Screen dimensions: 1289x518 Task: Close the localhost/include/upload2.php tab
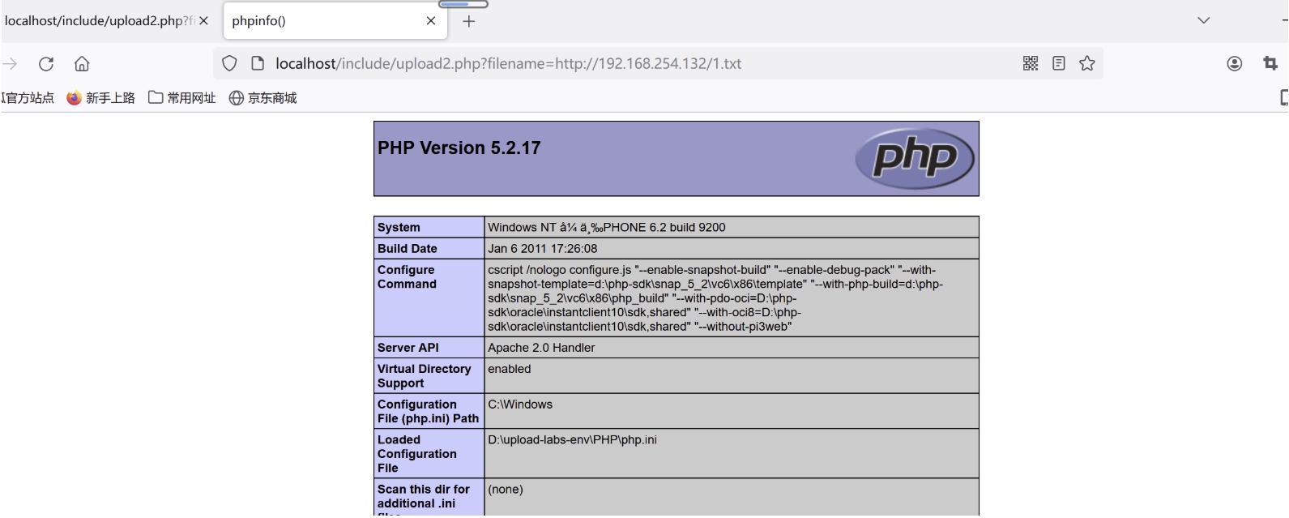point(203,21)
